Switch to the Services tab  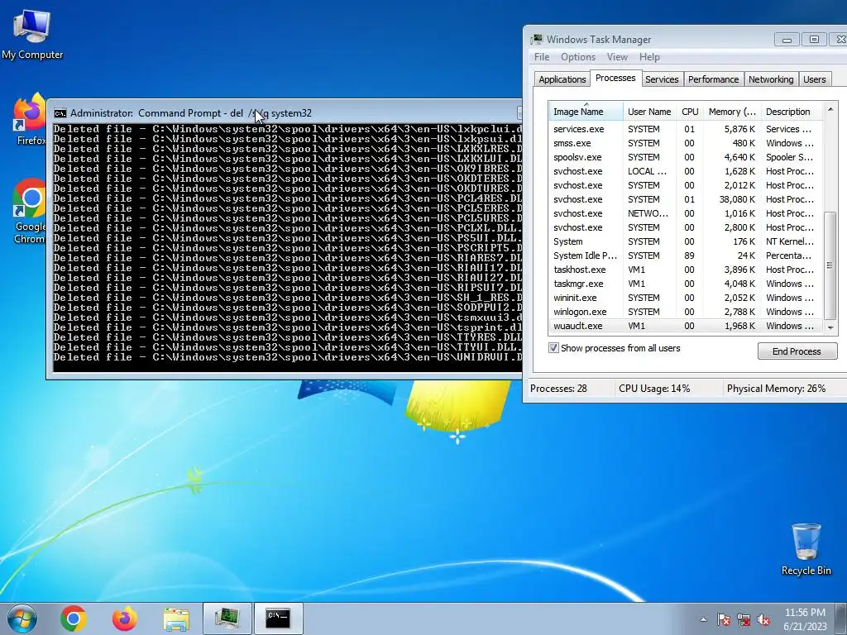point(662,79)
